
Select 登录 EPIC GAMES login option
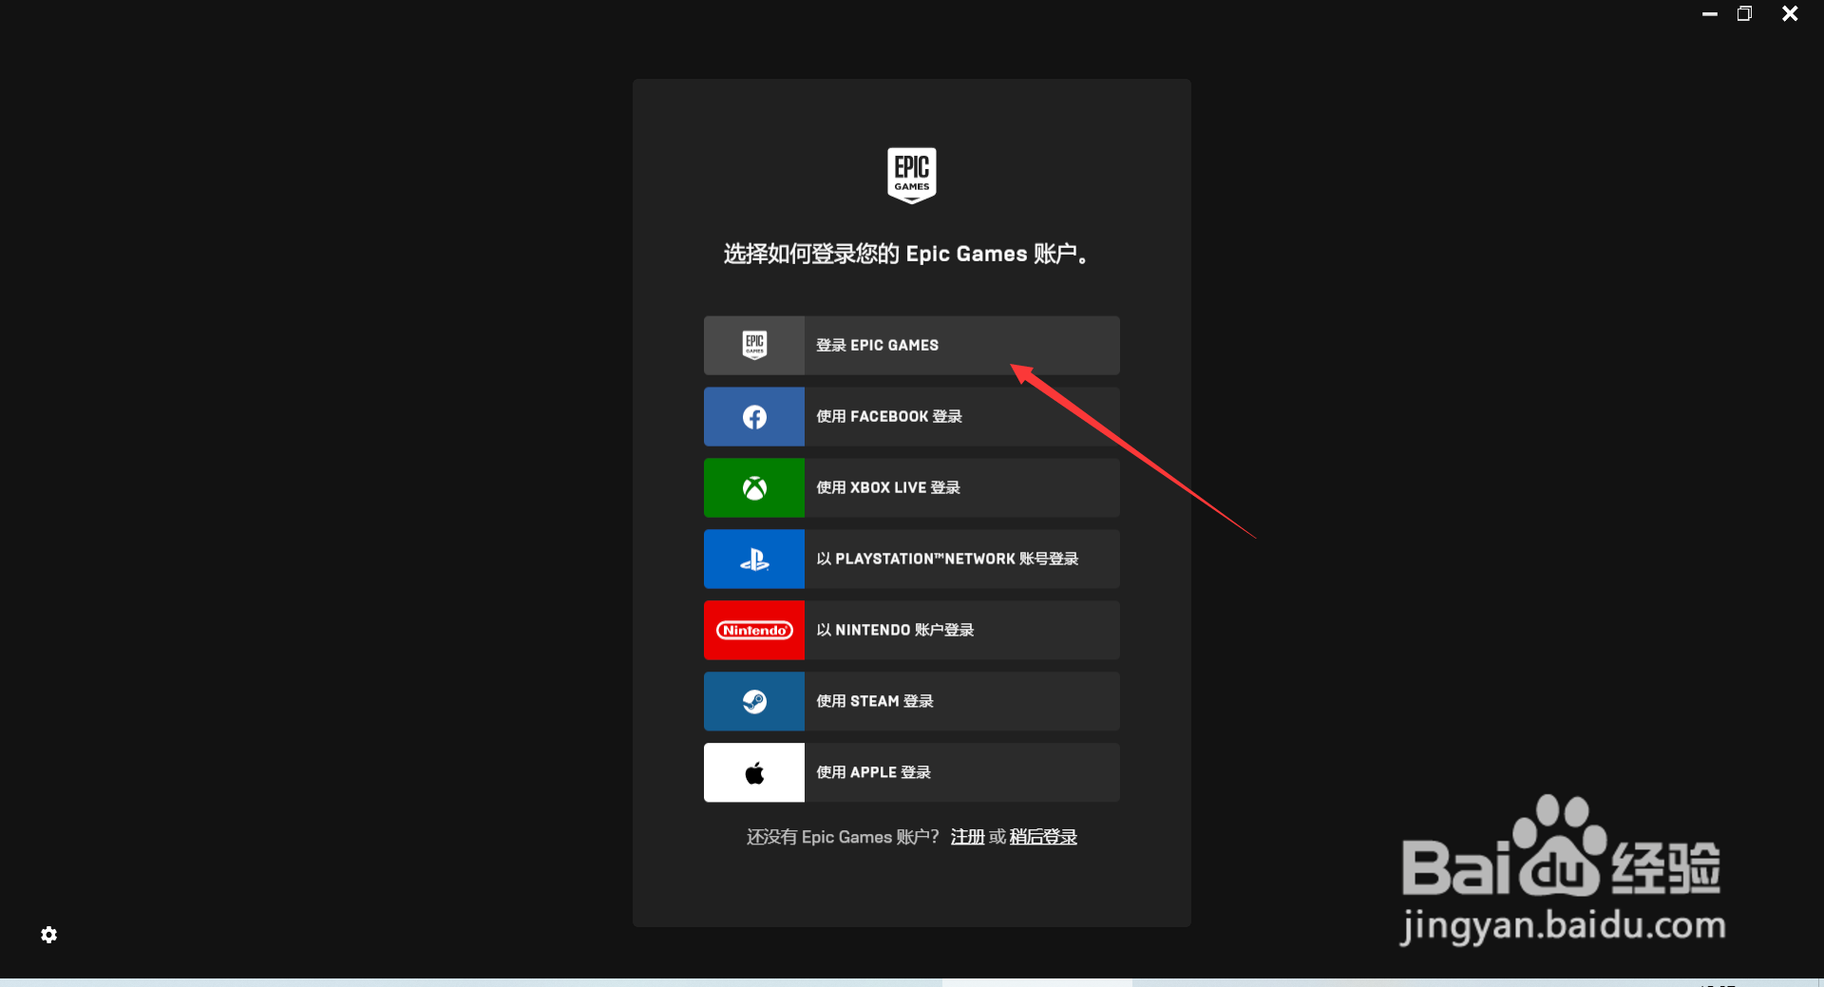tap(912, 345)
